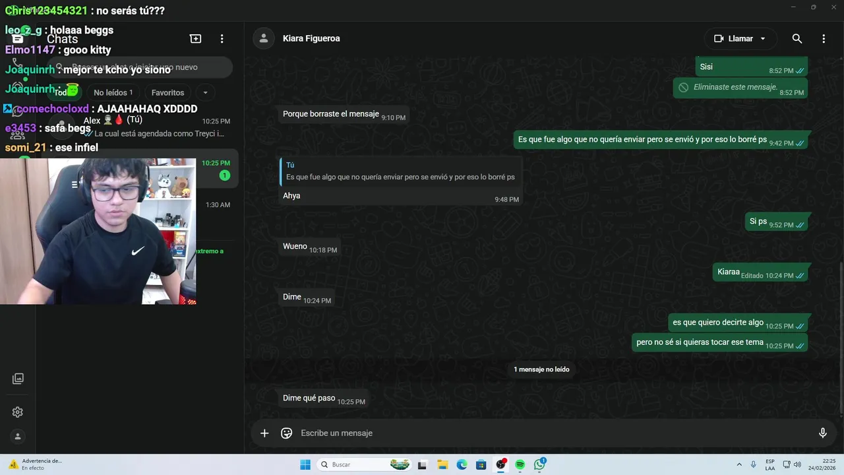The width and height of the screenshot is (844, 475).
Task: Click the 'Wueno' message bubble
Action: tap(309, 247)
